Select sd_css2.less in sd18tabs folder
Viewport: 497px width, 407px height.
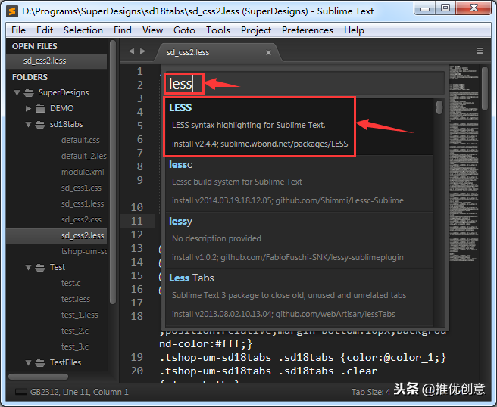tap(56, 235)
